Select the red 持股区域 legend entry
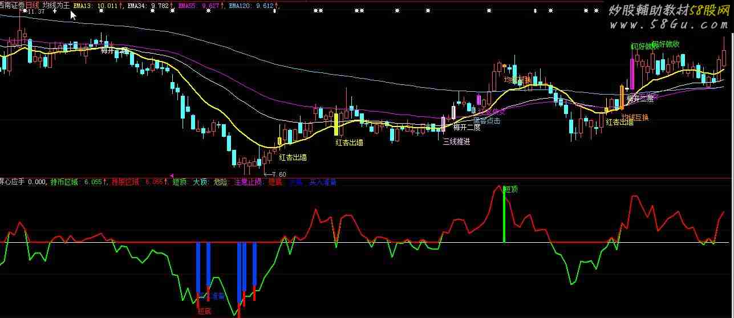Image resolution: width=734 pixels, height=318 pixels. tap(138, 182)
